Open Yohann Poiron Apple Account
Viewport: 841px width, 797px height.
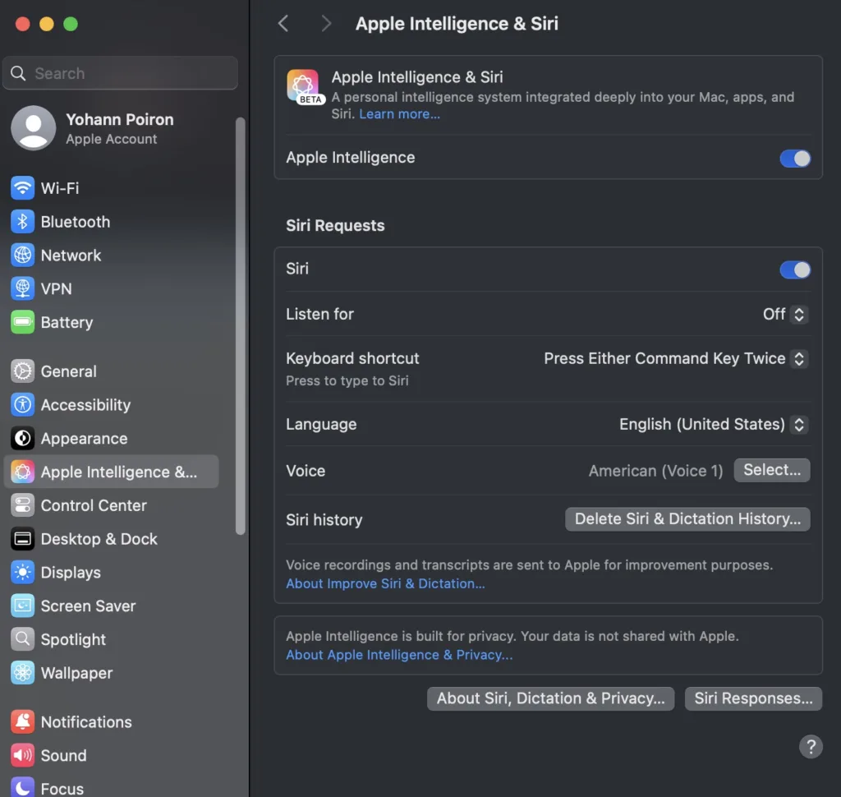(111, 127)
